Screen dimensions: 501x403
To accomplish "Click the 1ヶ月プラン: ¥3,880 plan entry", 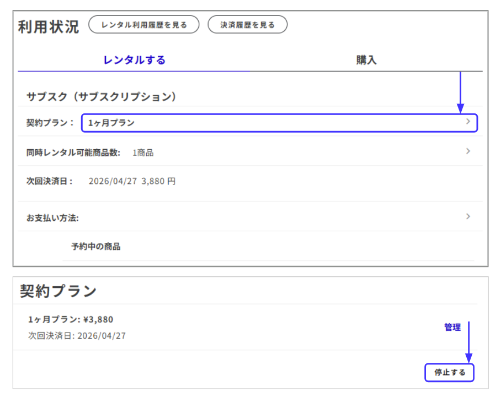I will point(71,319).
